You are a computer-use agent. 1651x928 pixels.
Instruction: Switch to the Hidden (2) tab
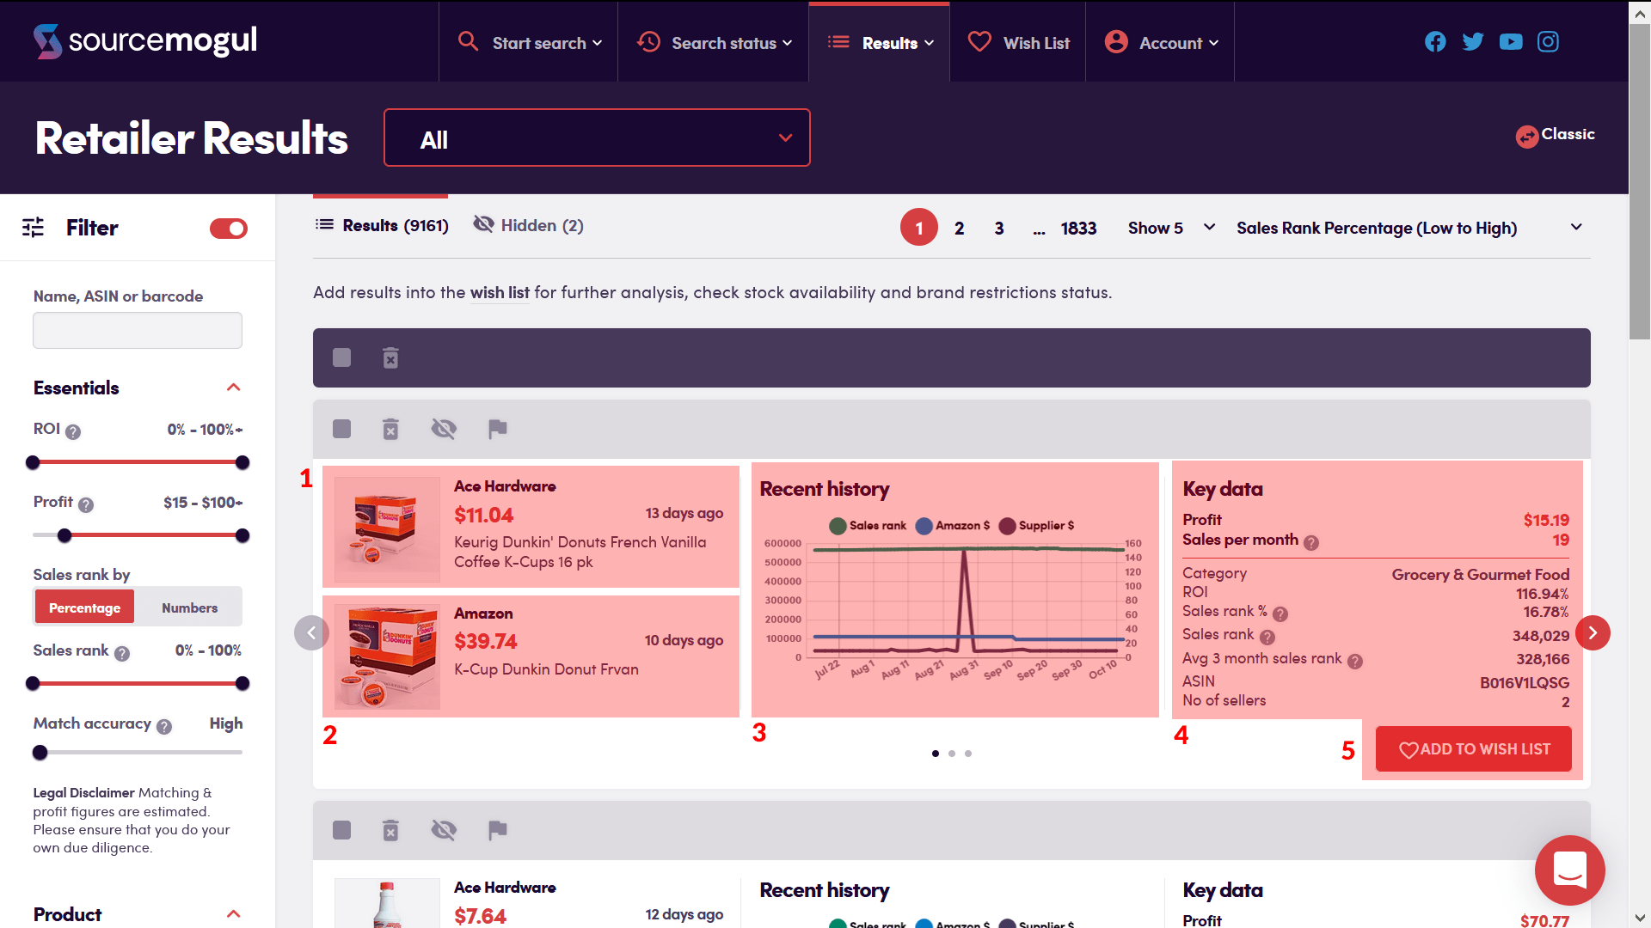[528, 225]
